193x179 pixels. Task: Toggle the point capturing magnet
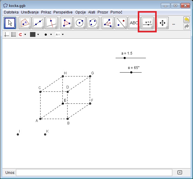coord(20,34)
